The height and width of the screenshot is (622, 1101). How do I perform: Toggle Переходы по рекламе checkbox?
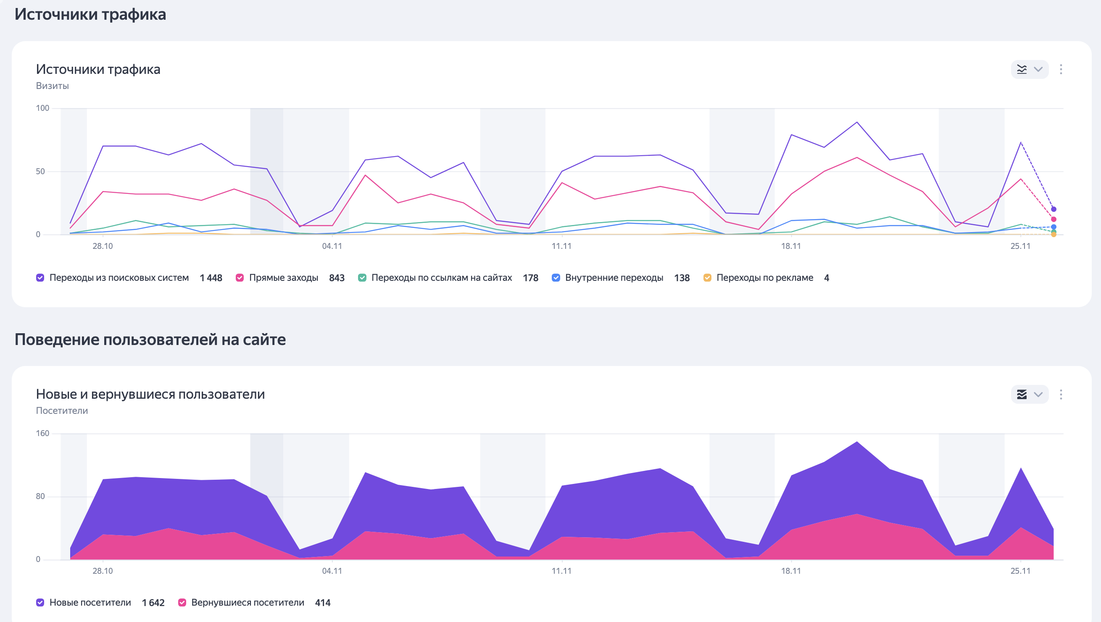click(x=708, y=278)
